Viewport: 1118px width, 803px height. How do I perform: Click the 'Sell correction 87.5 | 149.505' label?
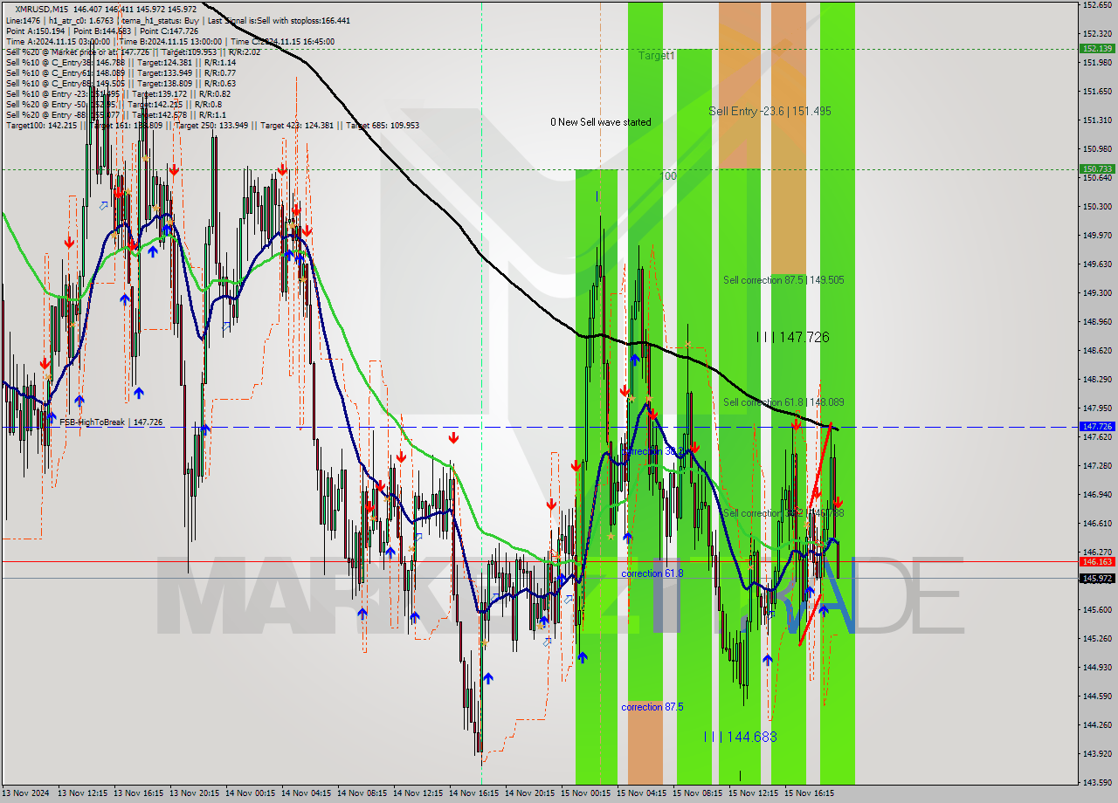pyautogui.click(x=783, y=280)
